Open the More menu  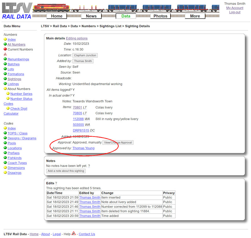click(195, 16)
